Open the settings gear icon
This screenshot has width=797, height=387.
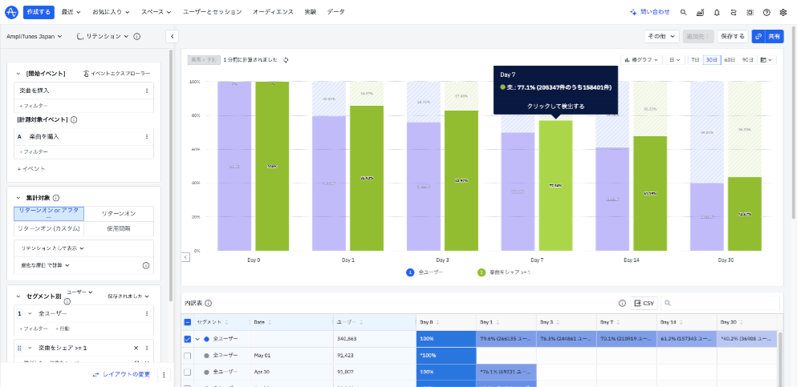tap(783, 12)
